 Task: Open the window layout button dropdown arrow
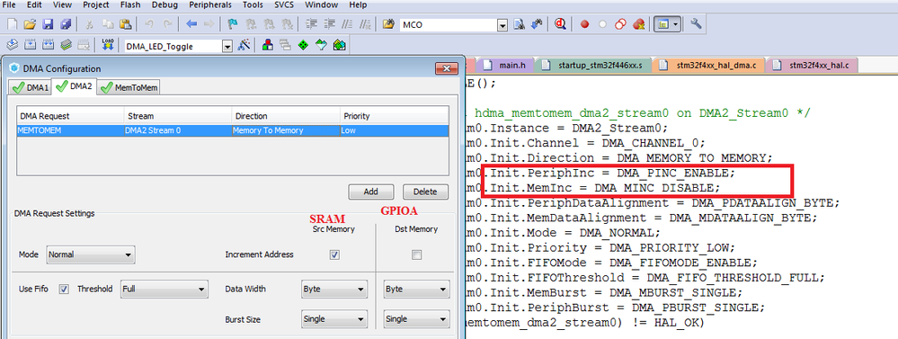[x=676, y=24]
